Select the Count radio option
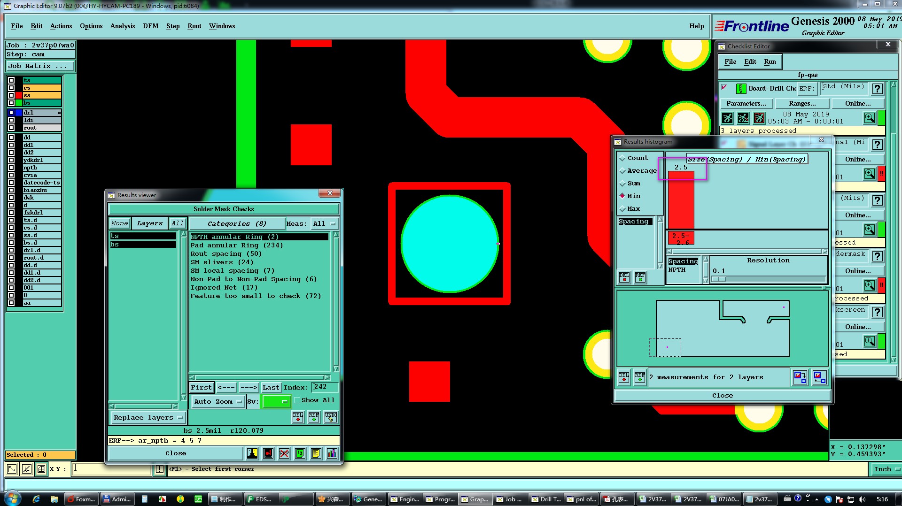902x506 pixels. point(622,158)
